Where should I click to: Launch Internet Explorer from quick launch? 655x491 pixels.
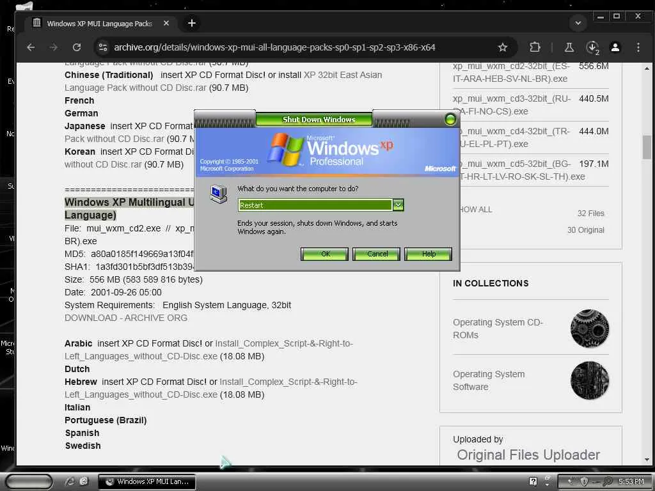[70, 481]
